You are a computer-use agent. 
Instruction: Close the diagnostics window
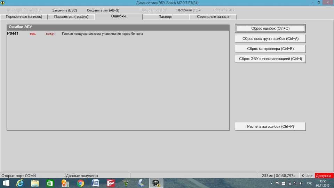click(328, 2)
